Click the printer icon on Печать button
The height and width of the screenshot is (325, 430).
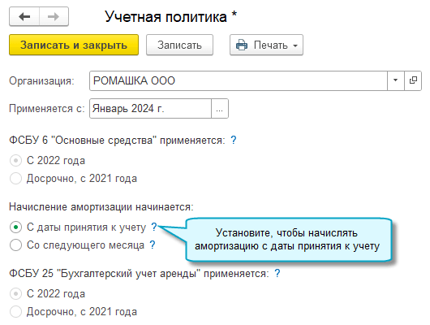tap(241, 45)
